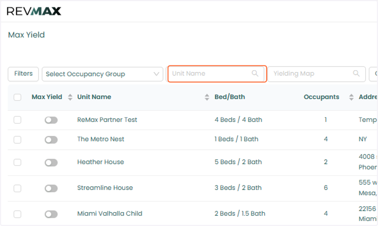378x226 pixels.
Task: Click 2 Beds / 1.5 Bath cell
Action: pyautogui.click(x=240, y=213)
